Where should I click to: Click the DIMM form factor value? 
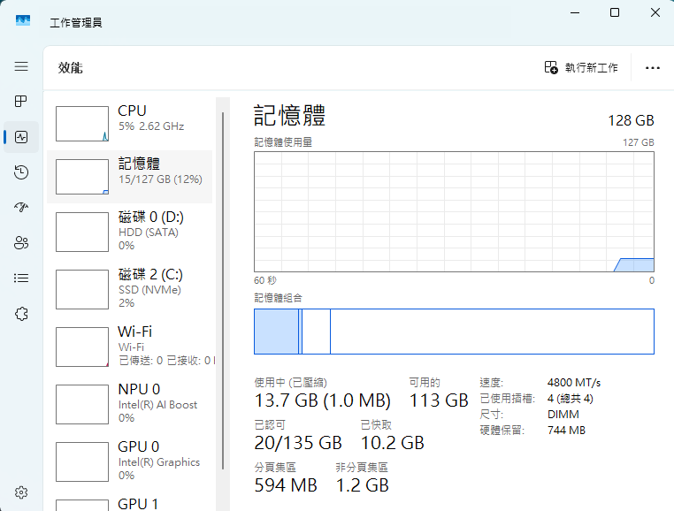point(563,415)
